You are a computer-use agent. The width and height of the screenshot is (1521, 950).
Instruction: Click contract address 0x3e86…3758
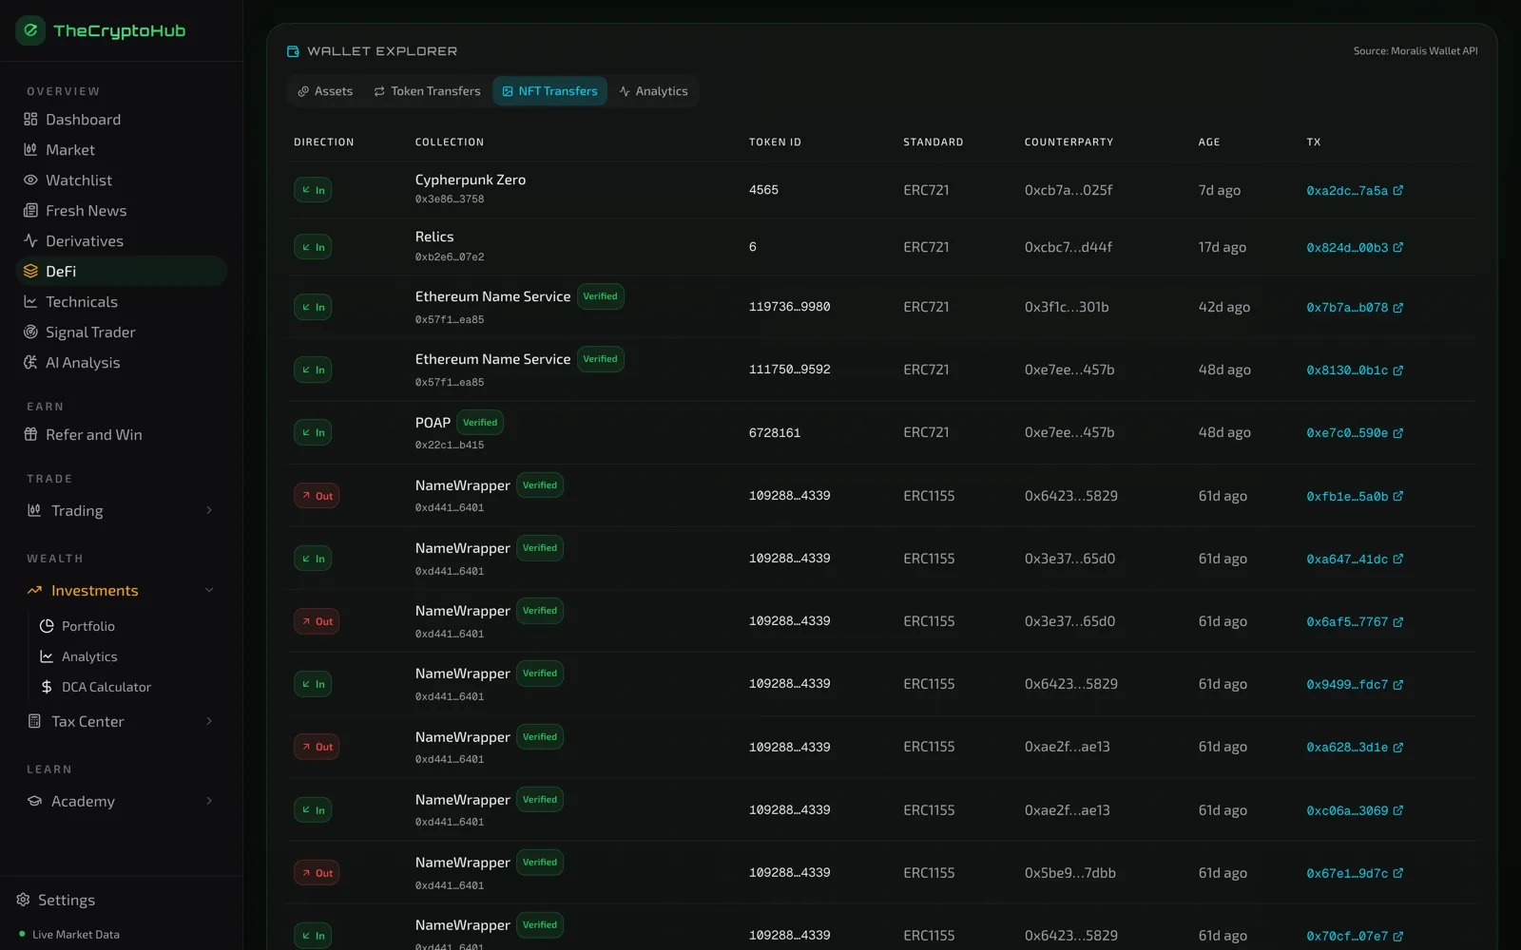coord(450,199)
